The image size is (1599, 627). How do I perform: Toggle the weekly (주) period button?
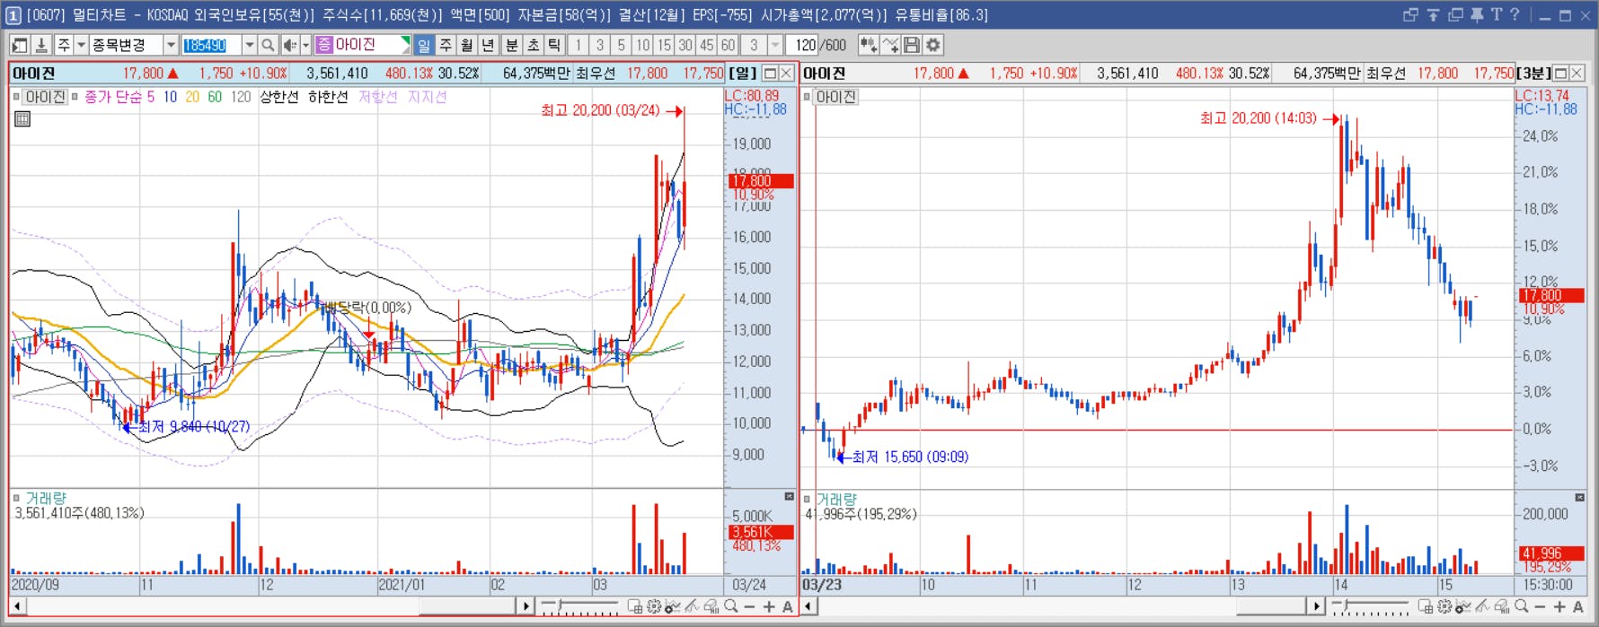(446, 45)
